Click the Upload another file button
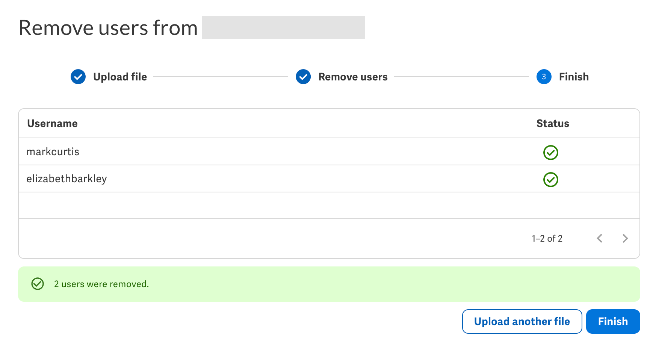 point(522,321)
